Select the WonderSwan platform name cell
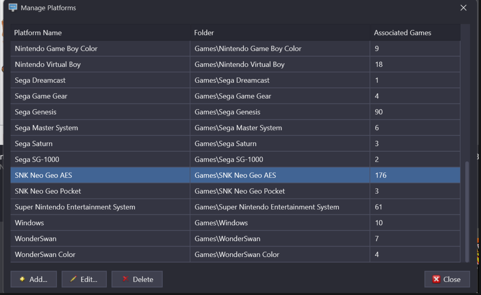The image size is (481, 295). (x=100, y=238)
